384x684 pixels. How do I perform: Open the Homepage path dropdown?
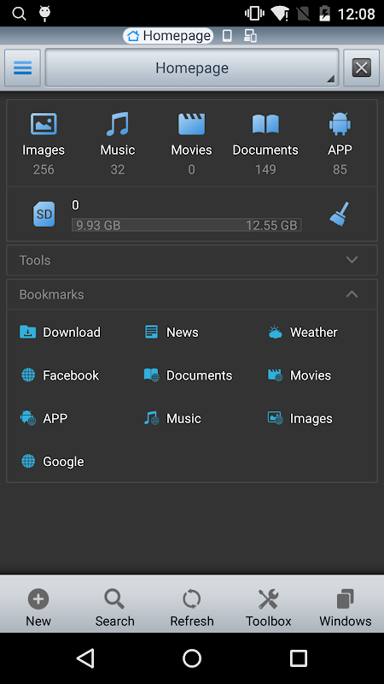pyautogui.click(x=192, y=68)
